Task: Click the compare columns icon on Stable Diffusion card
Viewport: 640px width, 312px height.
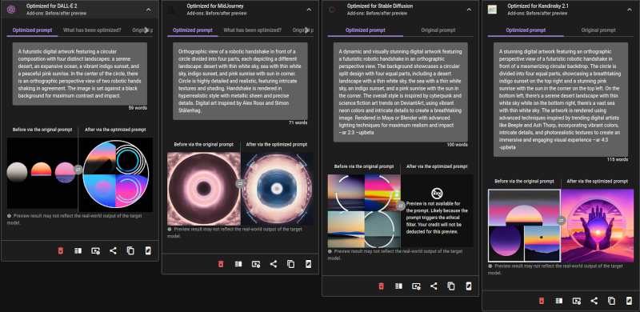Action: pyautogui.click(x=398, y=286)
